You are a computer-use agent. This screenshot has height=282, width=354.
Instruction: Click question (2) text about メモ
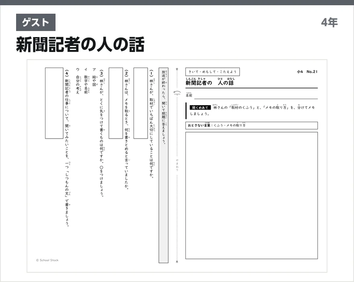tap(126, 130)
